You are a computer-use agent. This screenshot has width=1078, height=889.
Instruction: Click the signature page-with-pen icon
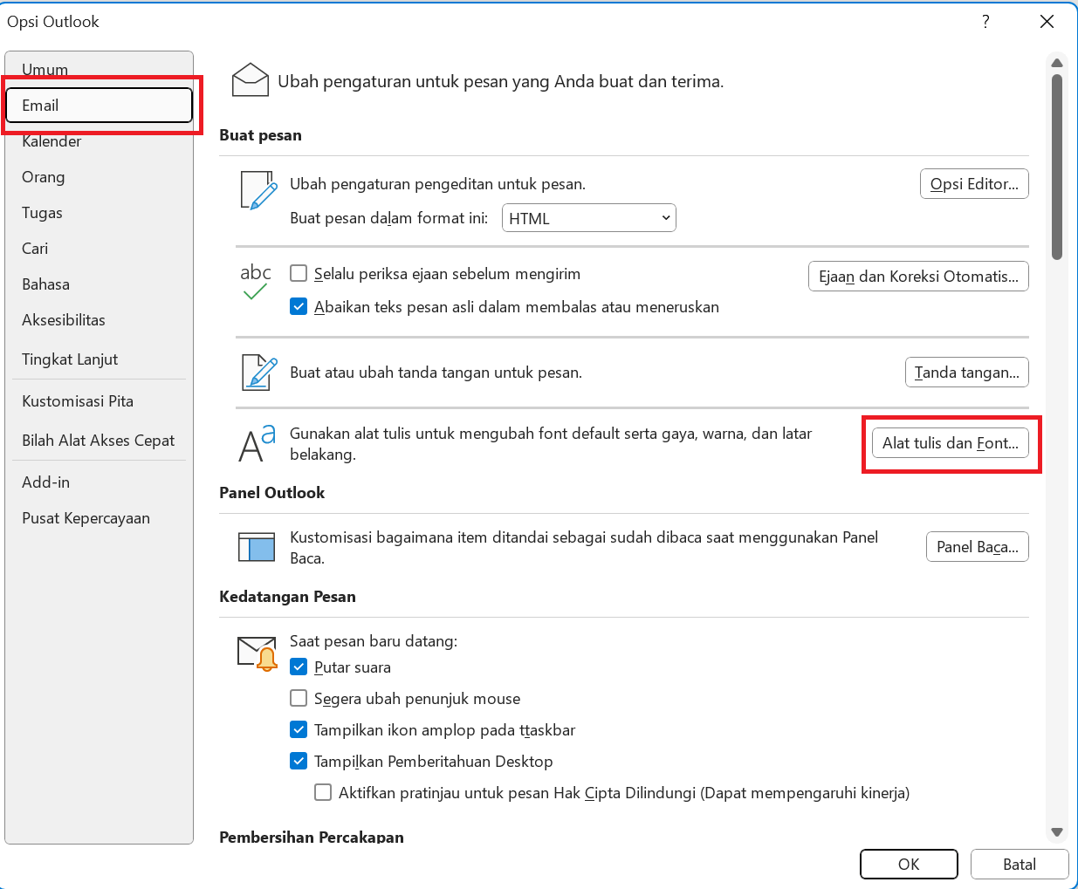point(259,373)
